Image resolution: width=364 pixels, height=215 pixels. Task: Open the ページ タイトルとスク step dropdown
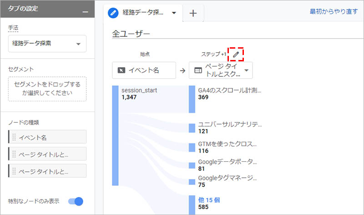[x=246, y=70]
